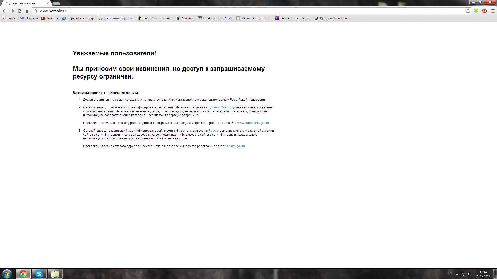Reload the current page

19,11
